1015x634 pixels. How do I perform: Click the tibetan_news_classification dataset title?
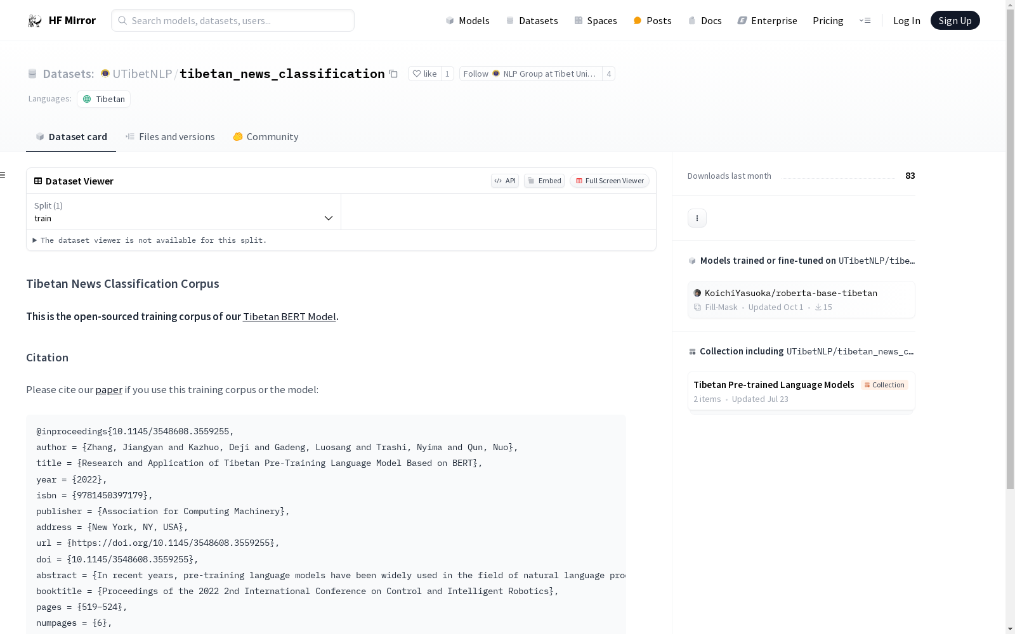pos(282,74)
